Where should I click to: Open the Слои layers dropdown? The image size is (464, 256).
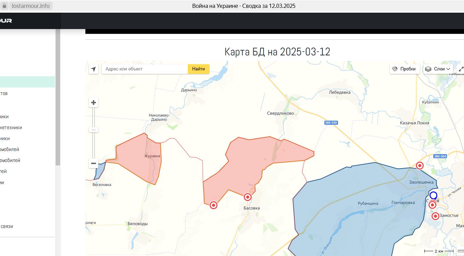click(x=438, y=69)
